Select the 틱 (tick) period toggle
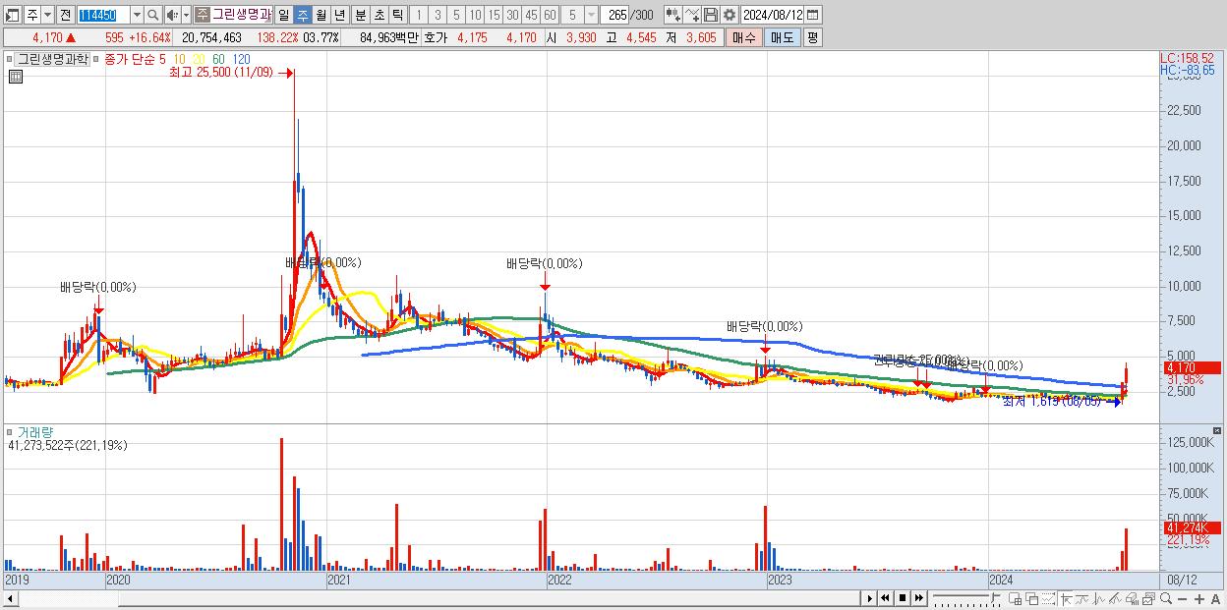1227x610 pixels. (x=396, y=15)
